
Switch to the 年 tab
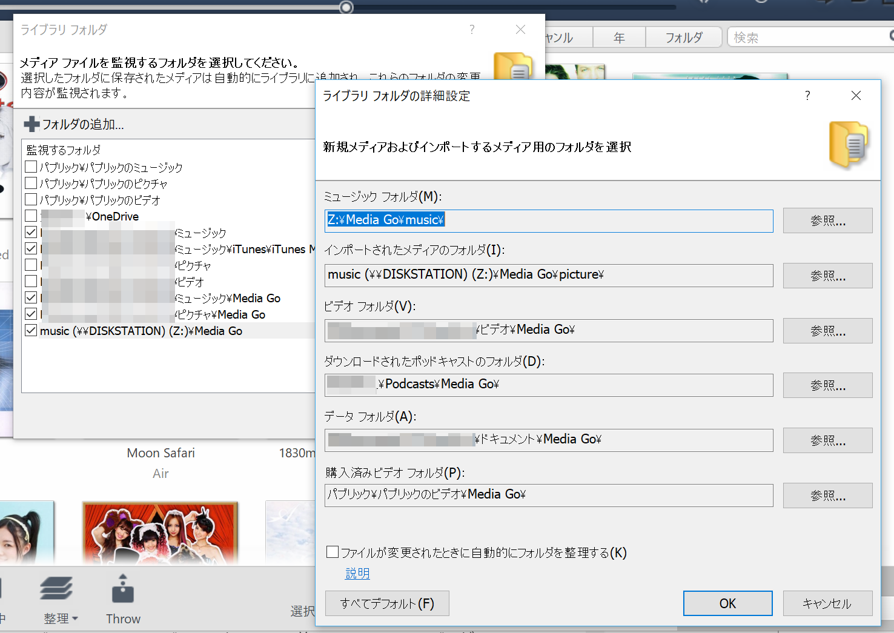coord(619,38)
